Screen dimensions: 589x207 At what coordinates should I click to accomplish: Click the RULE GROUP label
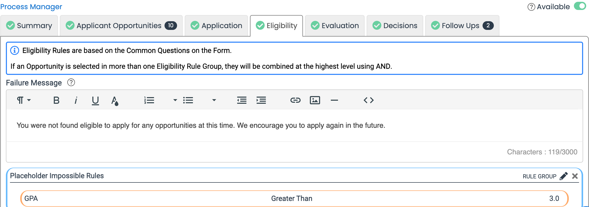[539, 176]
